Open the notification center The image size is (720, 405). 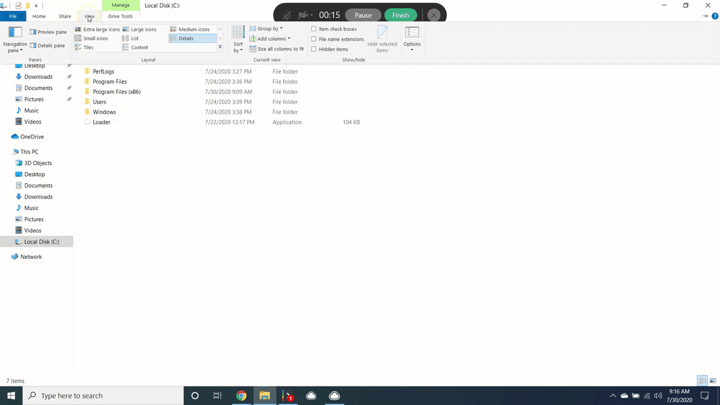pos(705,395)
